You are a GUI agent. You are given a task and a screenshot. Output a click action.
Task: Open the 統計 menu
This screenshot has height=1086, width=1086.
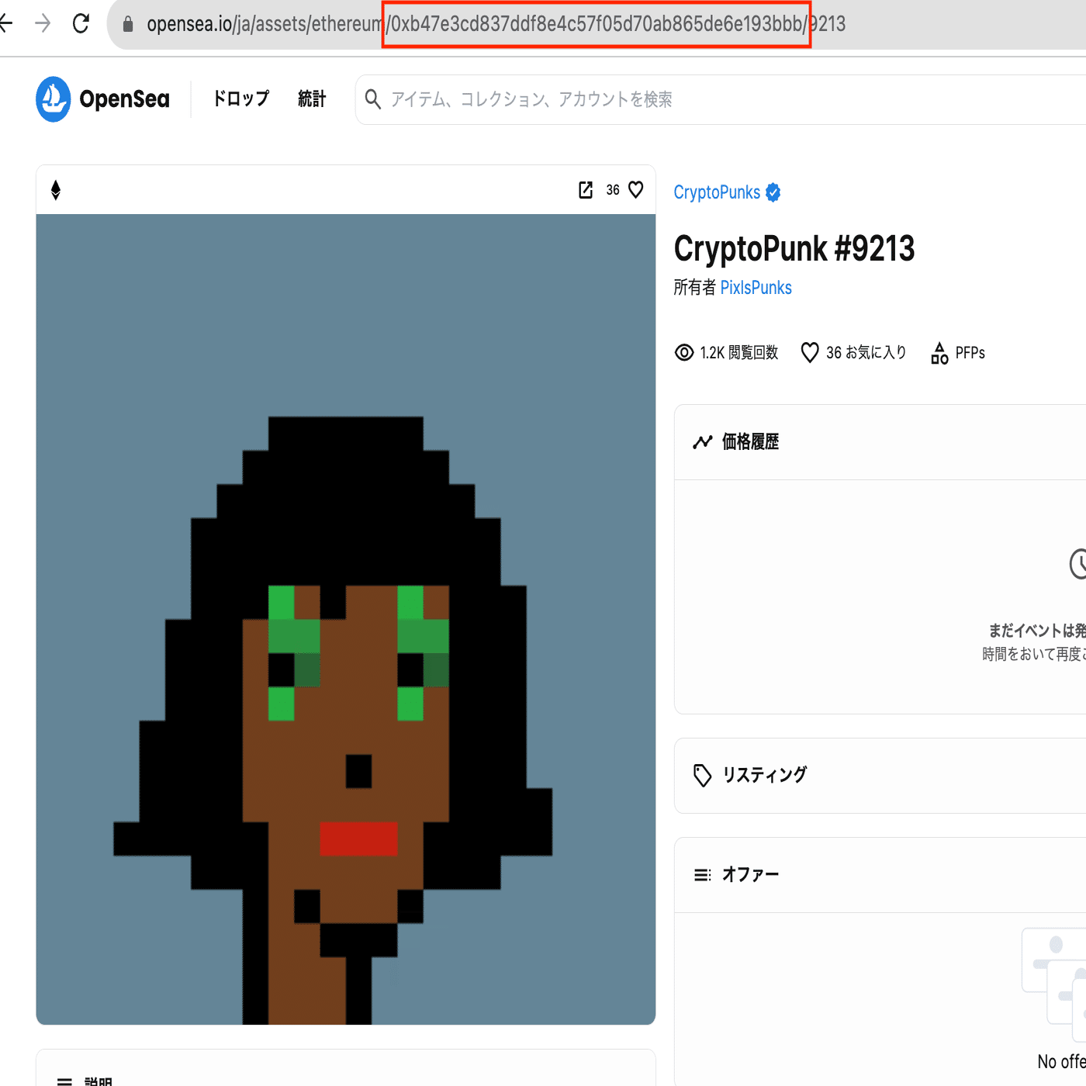[312, 99]
